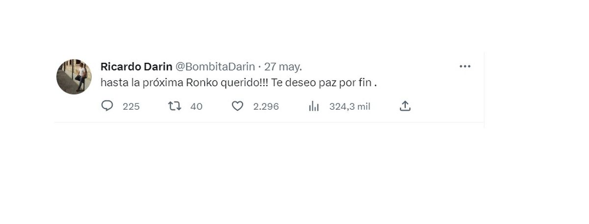Click the 324,3 mil views count
589x224 pixels.
click(349, 106)
